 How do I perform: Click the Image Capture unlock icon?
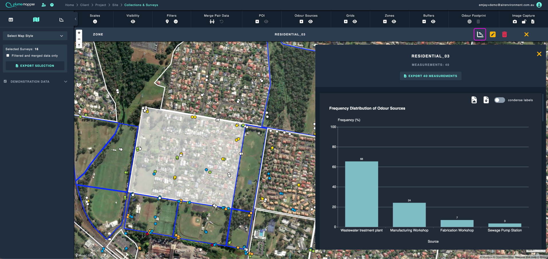coord(524,21)
